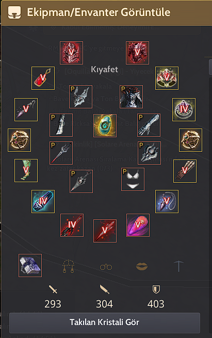Click the red gem necklace slot
The height and width of the screenshot is (338, 212).
tap(43, 78)
